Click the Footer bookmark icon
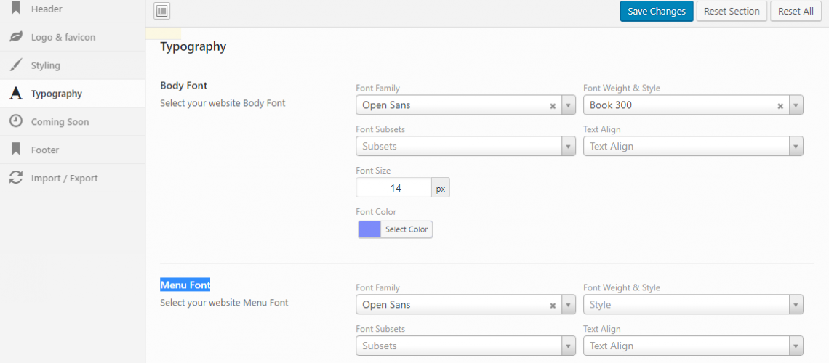Image resolution: width=829 pixels, height=363 pixels. pyautogui.click(x=16, y=150)
